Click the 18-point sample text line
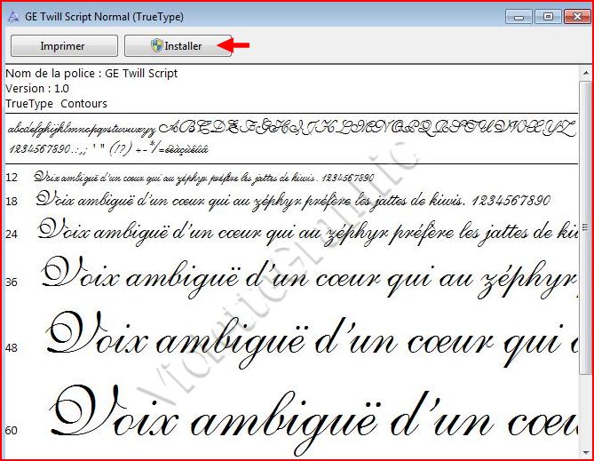The width and height of the screenshot is (594, 461). tap(293, 200)
